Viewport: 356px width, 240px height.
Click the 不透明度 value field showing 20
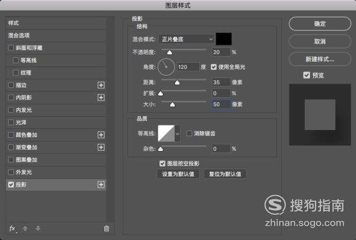[221, 52]
